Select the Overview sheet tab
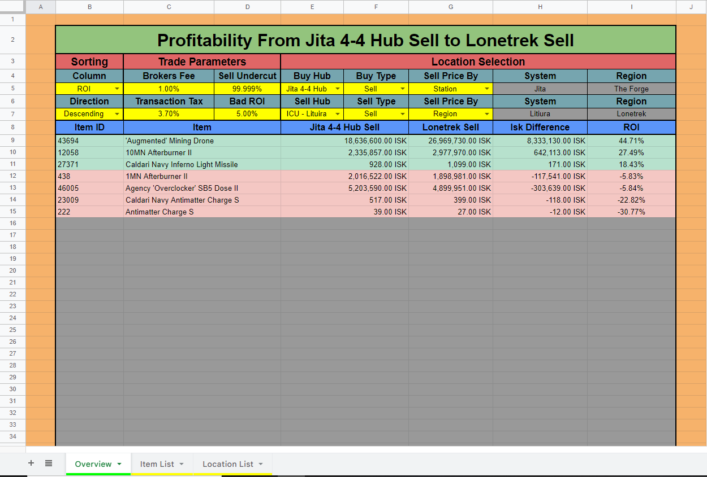Viewport: 707px width, 477px height. [x=94, y=463]
